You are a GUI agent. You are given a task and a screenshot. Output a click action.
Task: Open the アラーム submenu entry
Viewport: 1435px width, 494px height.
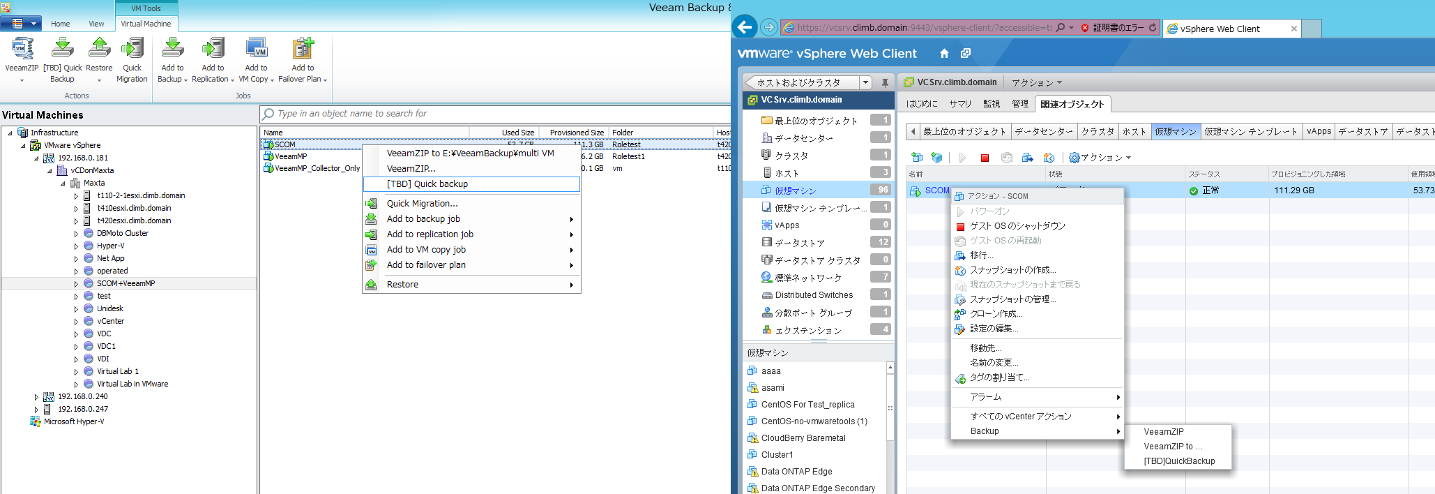tap(1037, 397)
